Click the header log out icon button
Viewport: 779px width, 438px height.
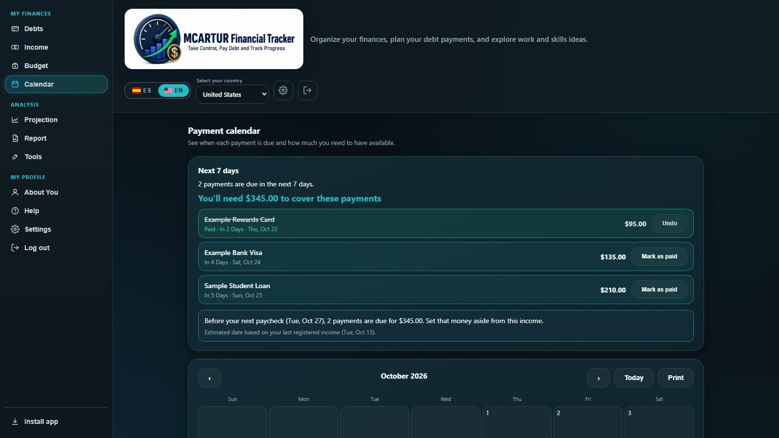(x=308, y=91)
